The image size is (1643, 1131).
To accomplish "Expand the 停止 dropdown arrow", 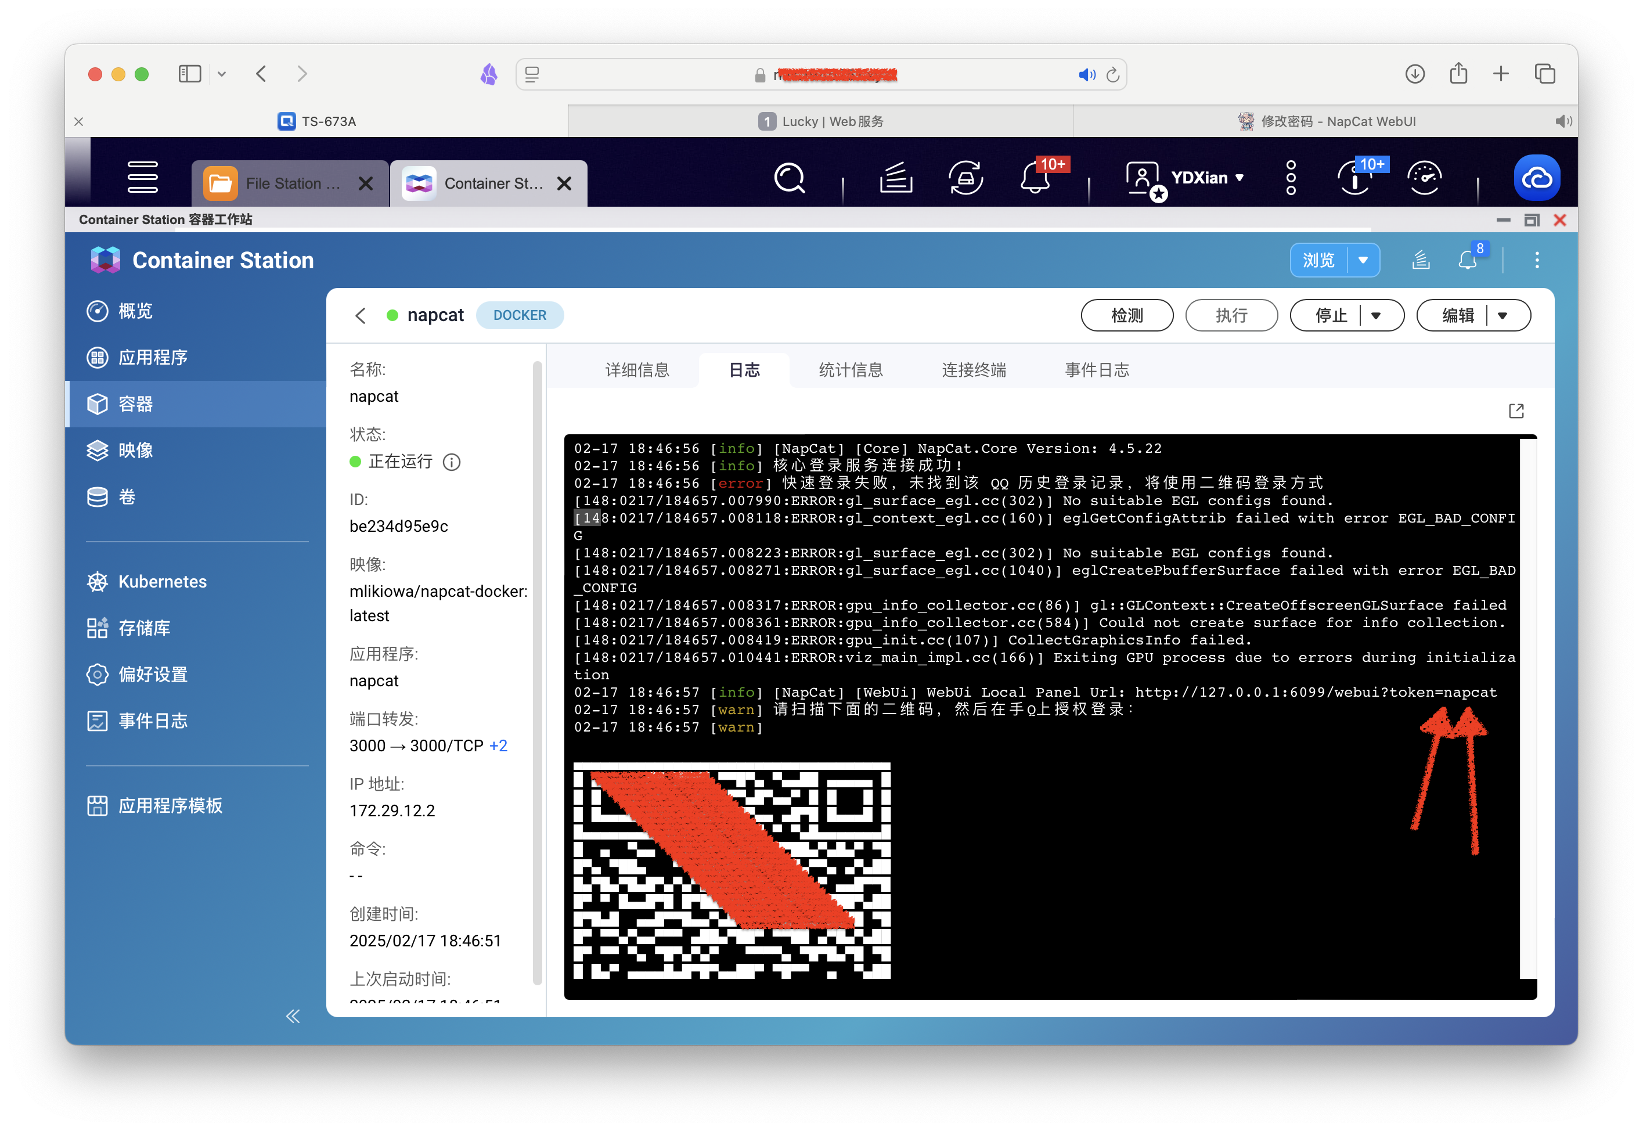I will [x=1376, y=316].
